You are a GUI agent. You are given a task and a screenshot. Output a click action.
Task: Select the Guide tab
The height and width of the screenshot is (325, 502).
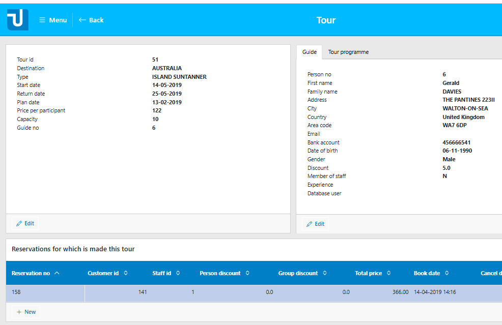coord(309,52)
